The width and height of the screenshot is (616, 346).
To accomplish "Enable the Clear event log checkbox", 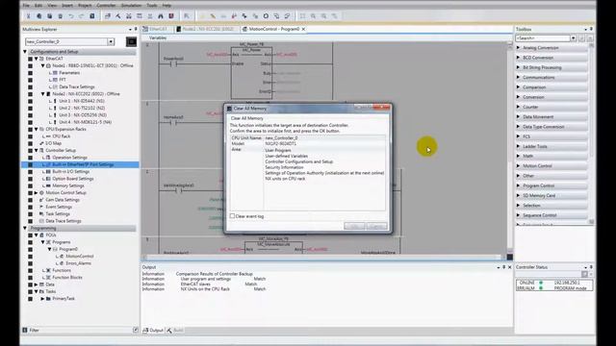I will 232,216.
